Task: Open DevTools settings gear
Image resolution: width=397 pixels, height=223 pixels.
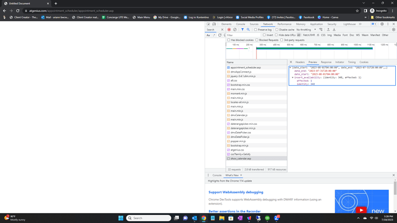Action: pyautogui.click(x=382, y=24)
